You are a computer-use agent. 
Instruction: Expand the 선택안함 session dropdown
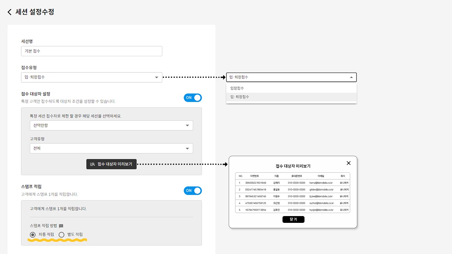pyautogui.click(x=111, y=125)
